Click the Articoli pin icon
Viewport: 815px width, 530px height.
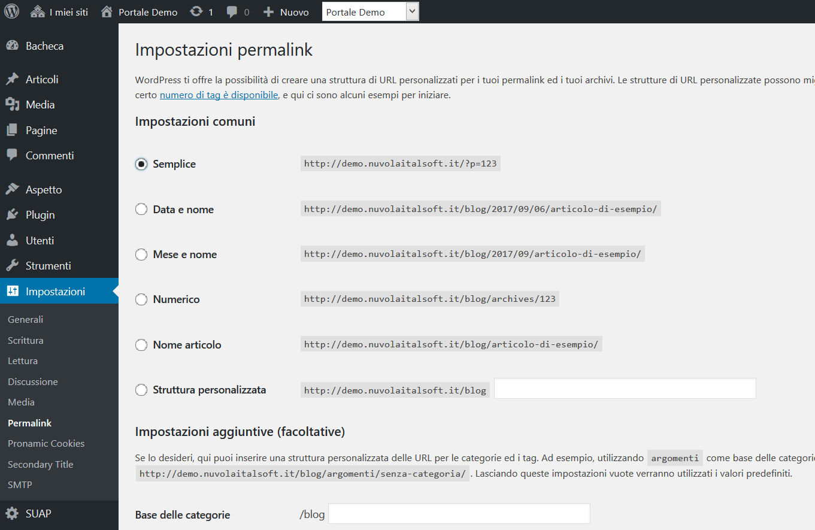point(13,80)
